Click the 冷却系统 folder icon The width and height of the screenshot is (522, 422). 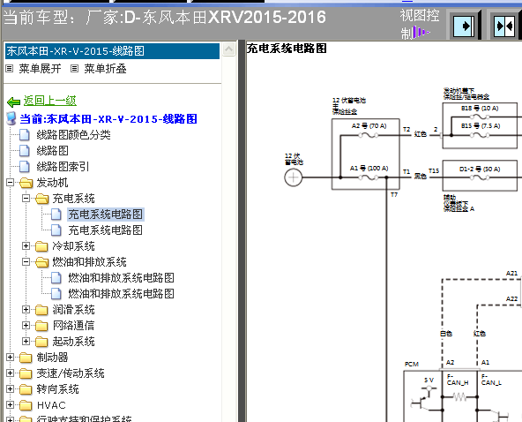[x=41, y=246]
